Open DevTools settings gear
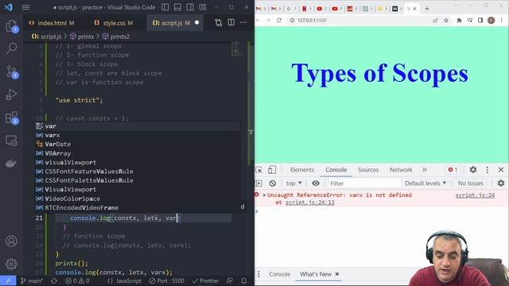This screenshot has height=286, width=509. tap(473, 169)
